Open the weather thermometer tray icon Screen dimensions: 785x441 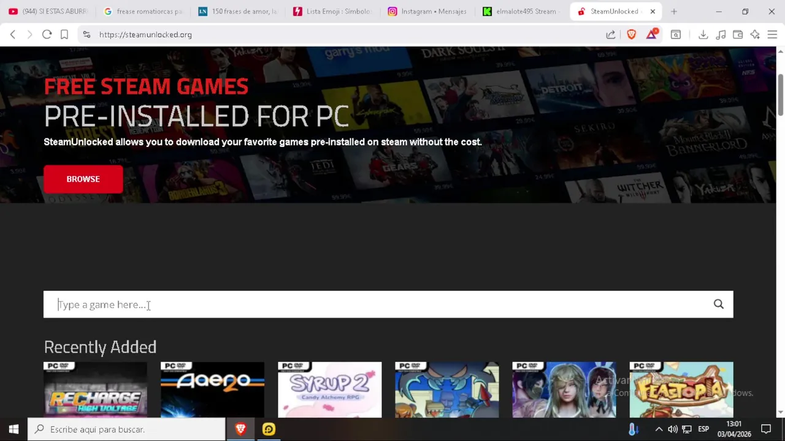click(x=634, y=429)
